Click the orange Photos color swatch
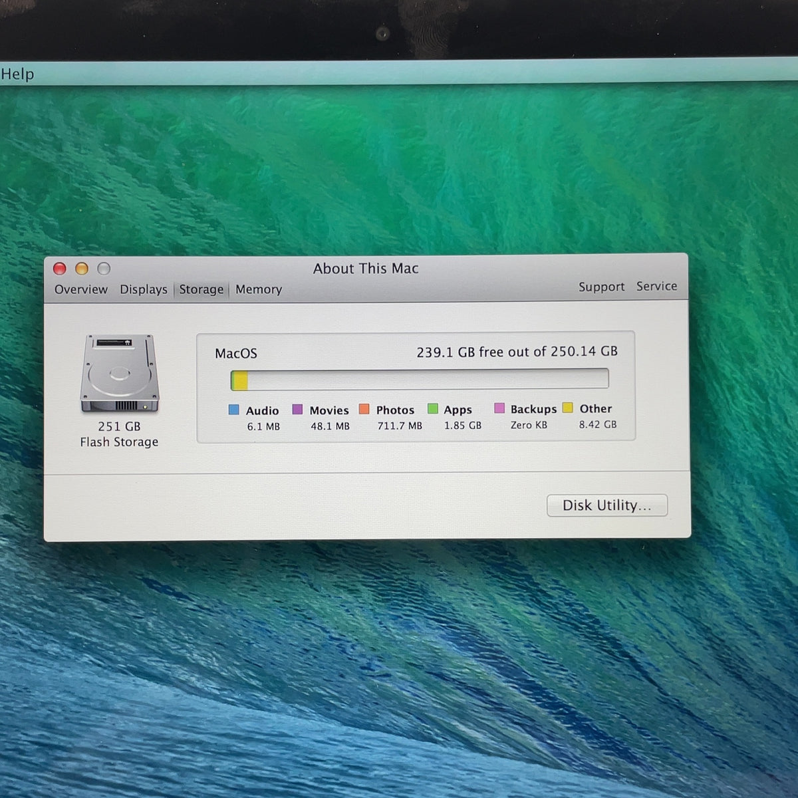The height and width of the screenshot is (798, 798). point(364,409)
